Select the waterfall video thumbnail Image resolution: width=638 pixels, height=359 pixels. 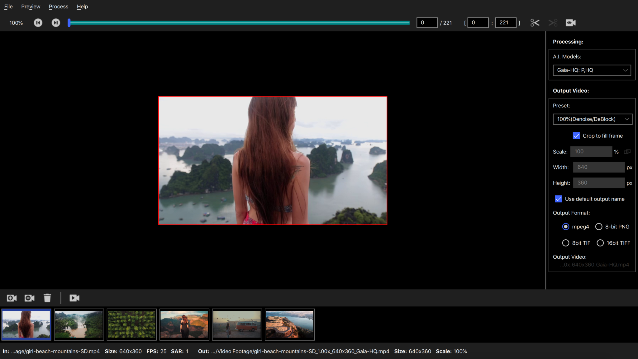point(79,324)
